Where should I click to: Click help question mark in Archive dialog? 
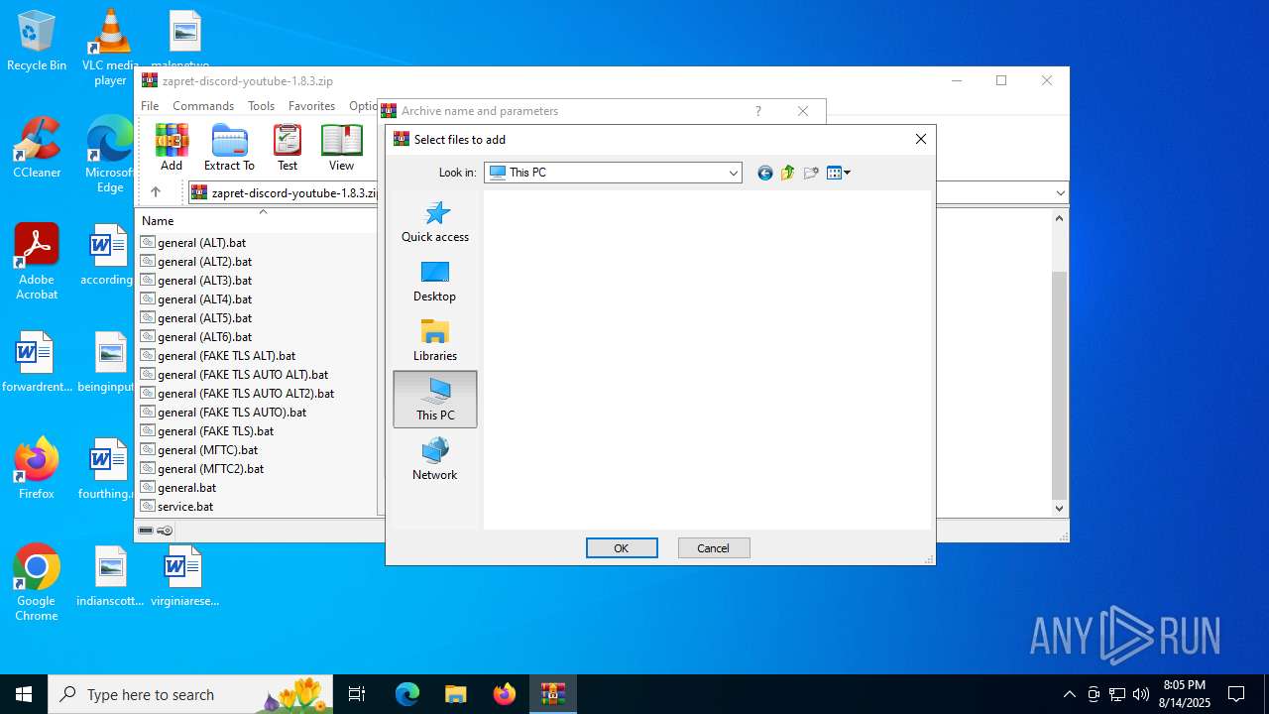click(758, 111)
